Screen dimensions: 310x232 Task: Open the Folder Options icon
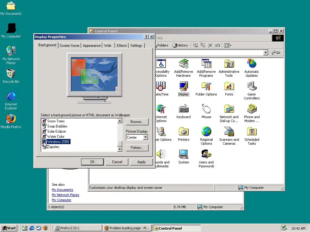[206, 89]
